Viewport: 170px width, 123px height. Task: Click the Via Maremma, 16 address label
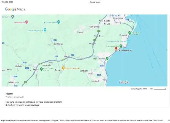(125, 50)
